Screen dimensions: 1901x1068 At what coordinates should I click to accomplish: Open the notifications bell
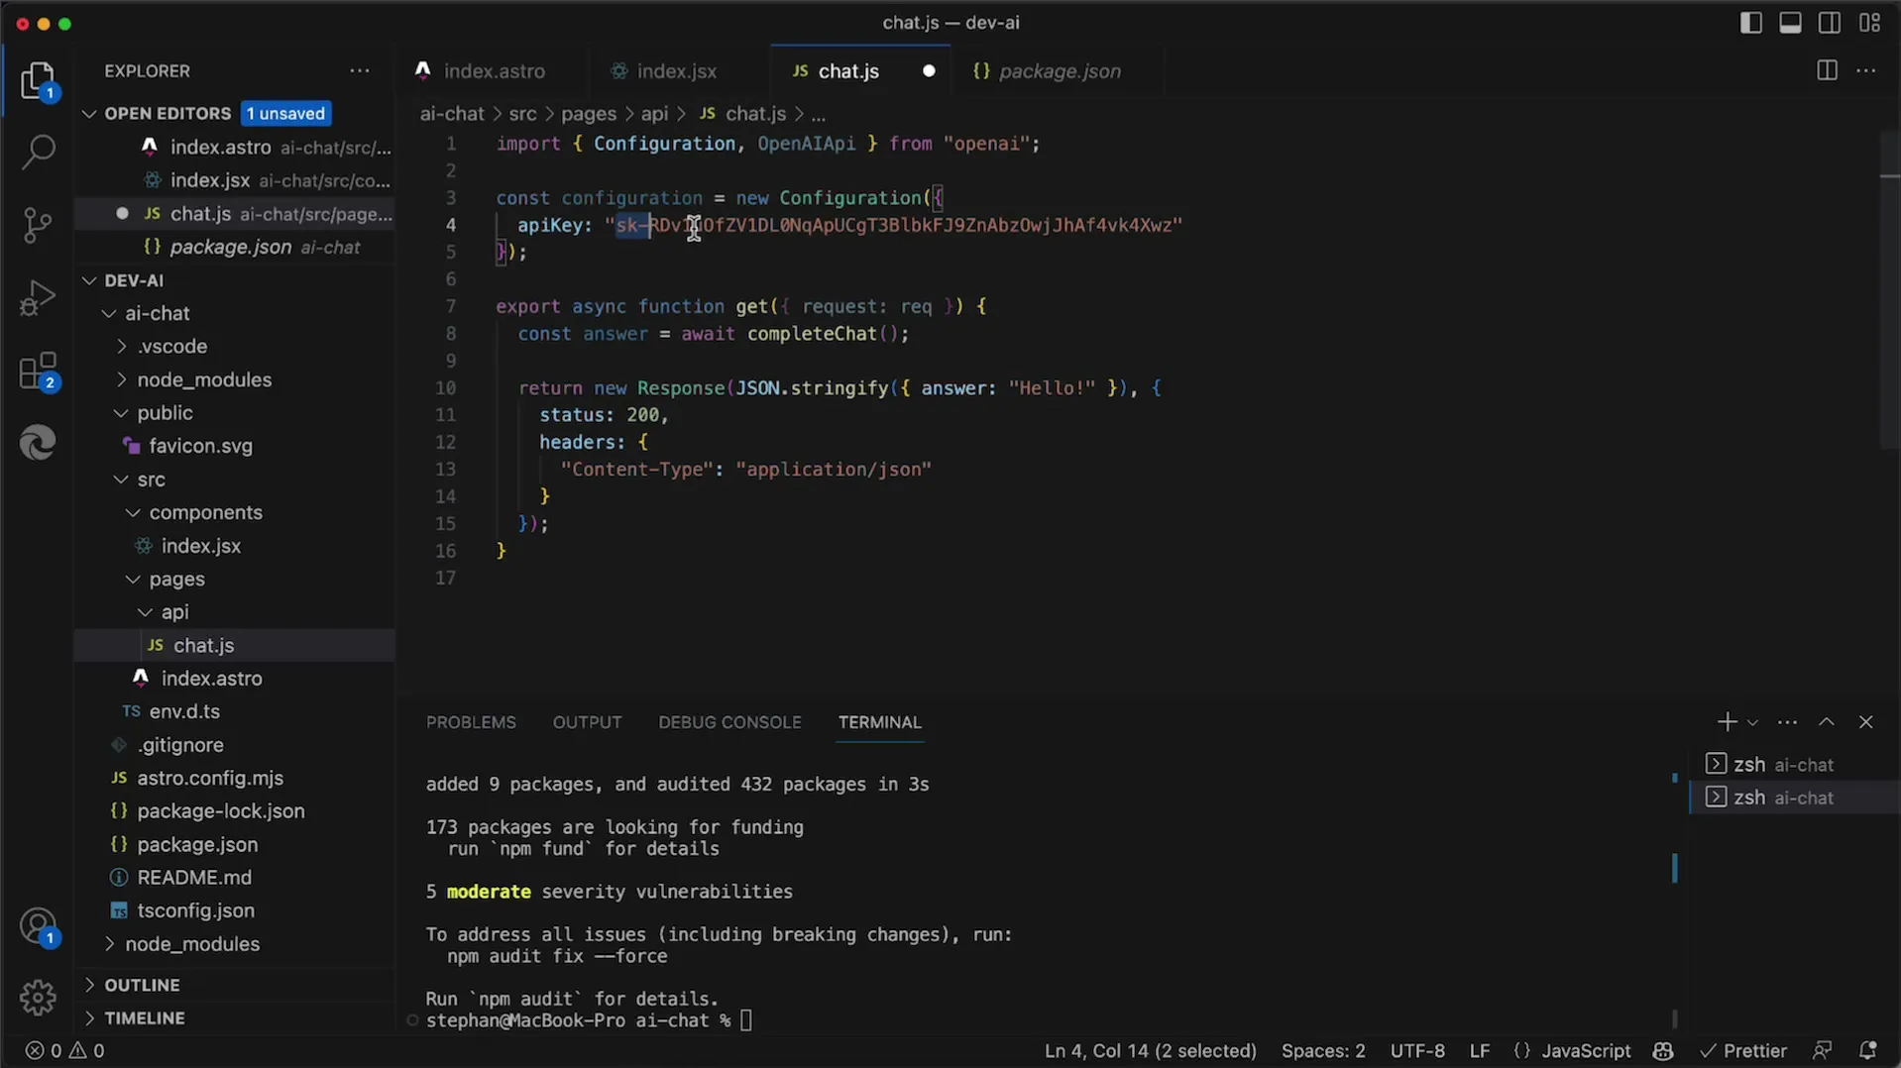point(1868,1051)
